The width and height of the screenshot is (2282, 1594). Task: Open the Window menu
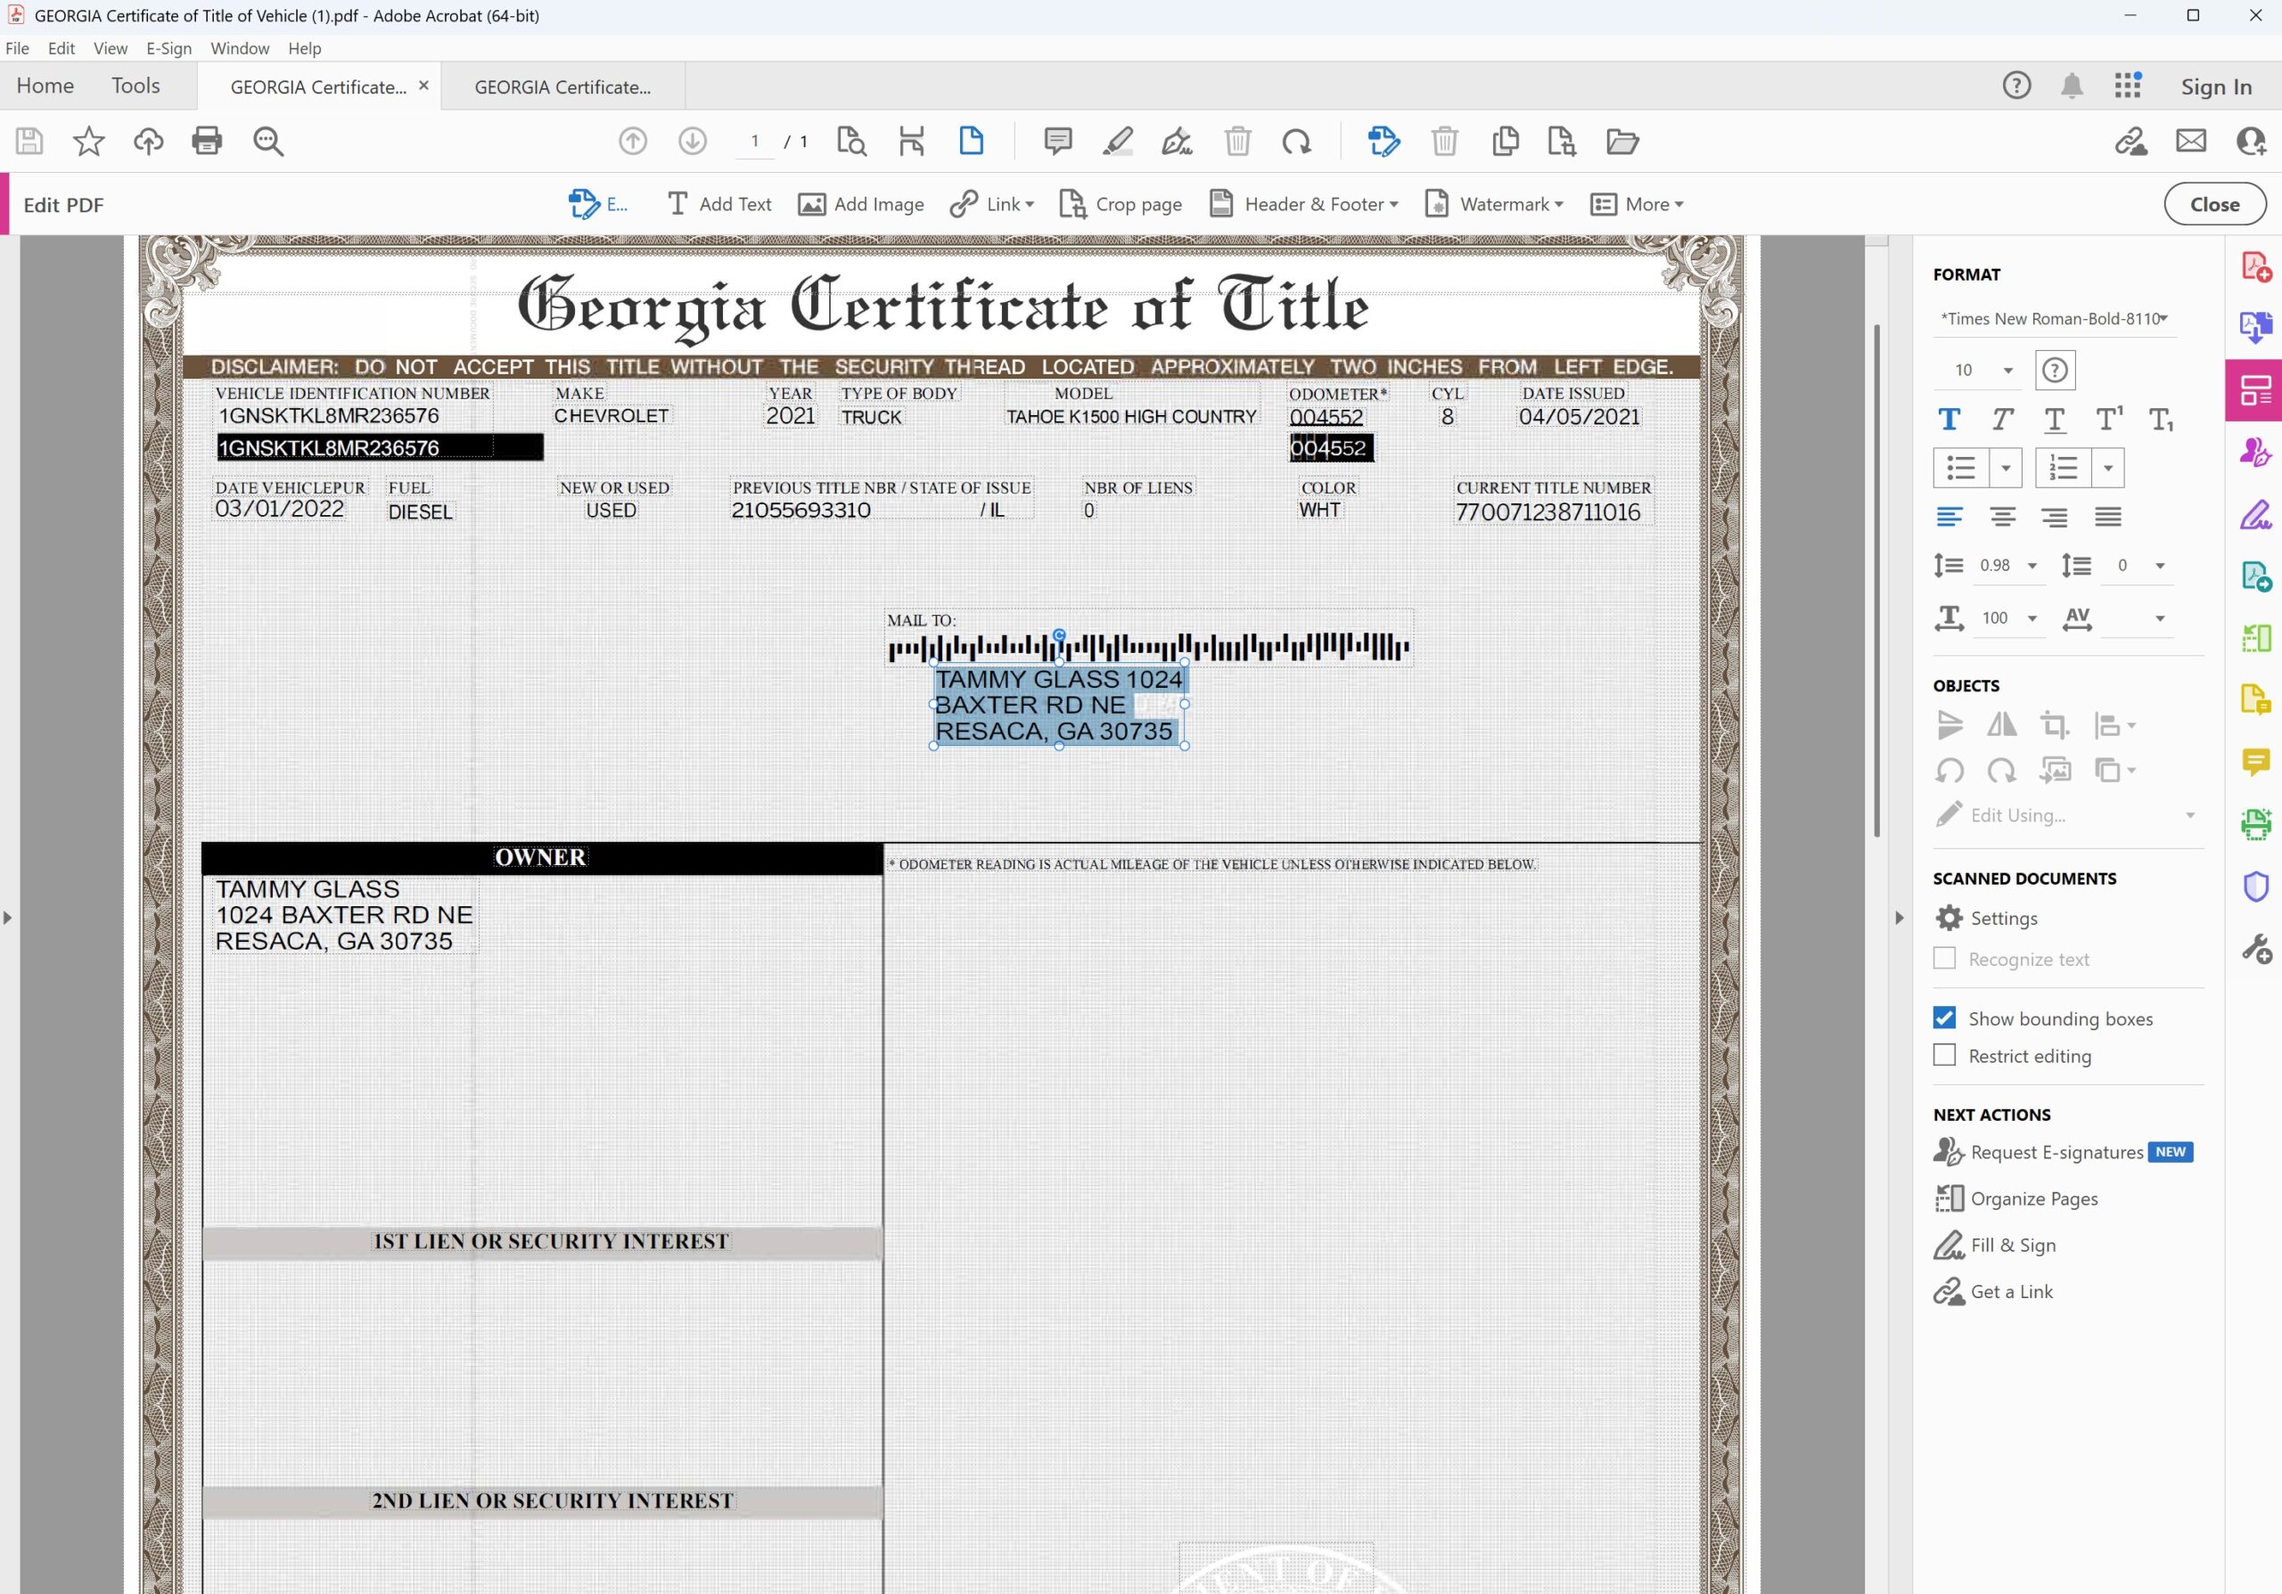[x=240, y=48]
